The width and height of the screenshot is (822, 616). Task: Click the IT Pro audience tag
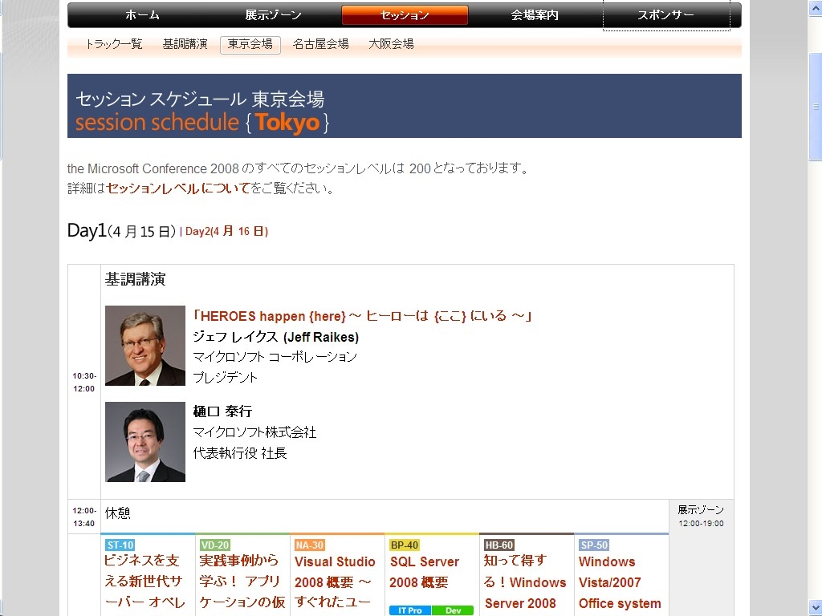(x=410, y=610)
